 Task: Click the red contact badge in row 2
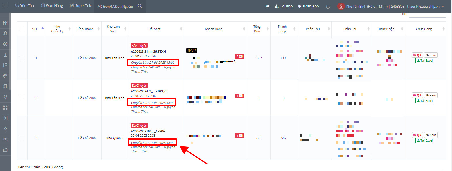(x=239, y=96)
